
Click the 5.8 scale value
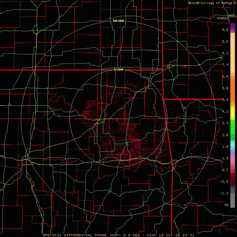click(x=225, y=88)
